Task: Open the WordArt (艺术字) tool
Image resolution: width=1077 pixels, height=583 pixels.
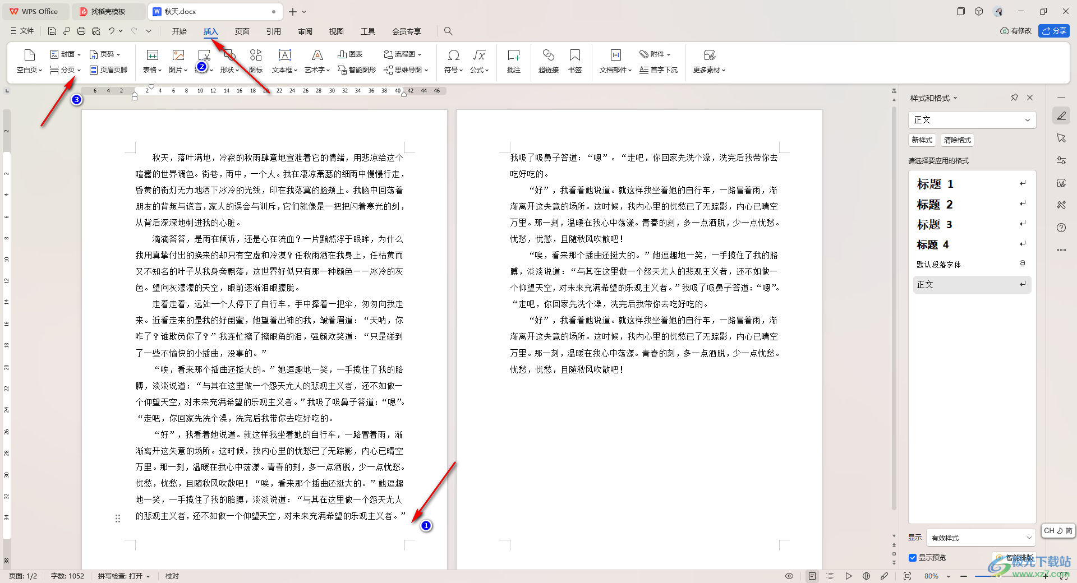Action: [x=317, y=62]
